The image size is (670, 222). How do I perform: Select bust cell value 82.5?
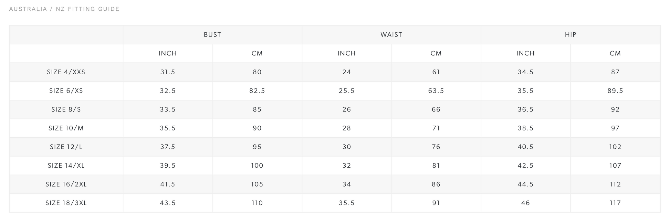click(257, 91)
